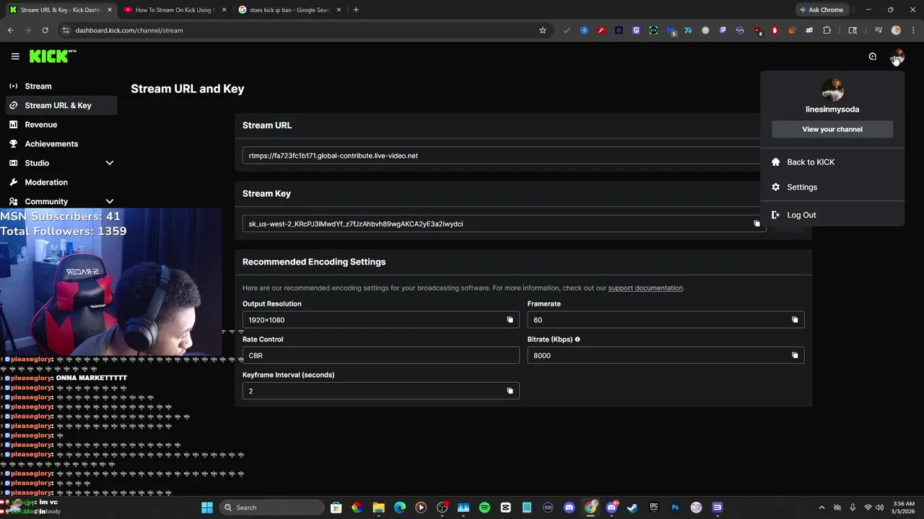Click the Recommended Encoding Settings heading
The width and height of the screenshot is (924, 519).
point(314,262)
